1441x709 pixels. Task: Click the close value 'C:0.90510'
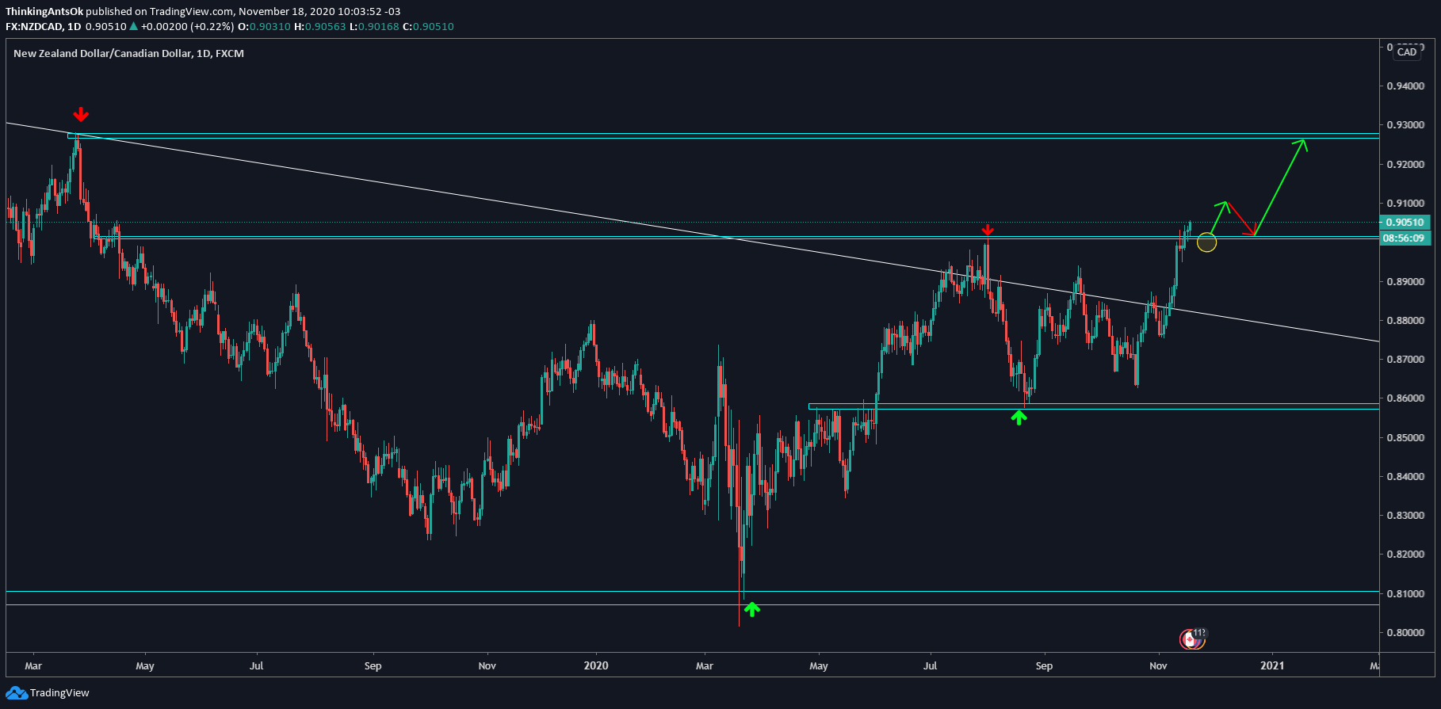[428, 26]
